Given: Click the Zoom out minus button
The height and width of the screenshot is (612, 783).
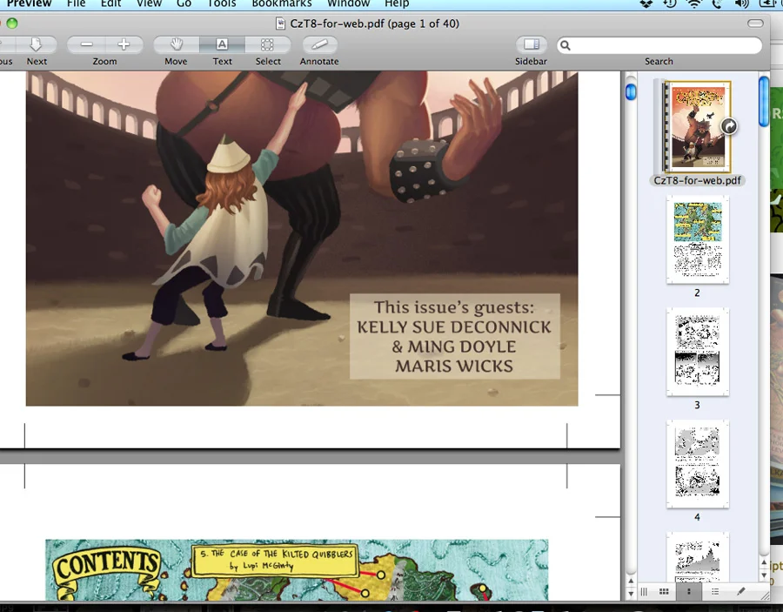Looking at the screenshot, I should [x=86, y=44].
